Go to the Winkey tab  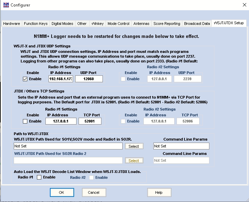tap(97, 24)
